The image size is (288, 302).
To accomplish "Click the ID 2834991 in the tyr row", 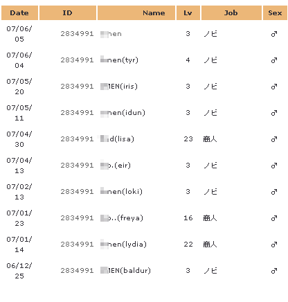I will [x=77, y=60].
